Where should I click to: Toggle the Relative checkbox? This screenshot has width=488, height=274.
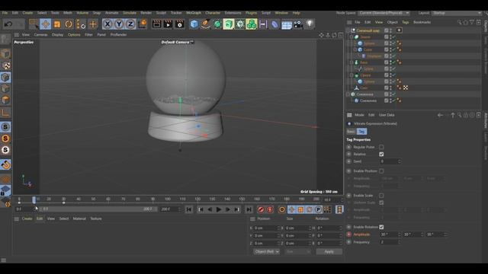(x=381, y=154)
